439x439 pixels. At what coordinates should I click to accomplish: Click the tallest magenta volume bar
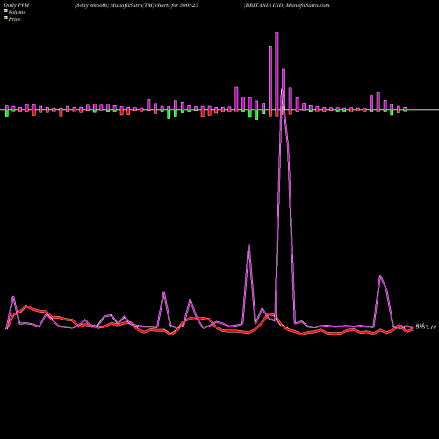(277, 71)
